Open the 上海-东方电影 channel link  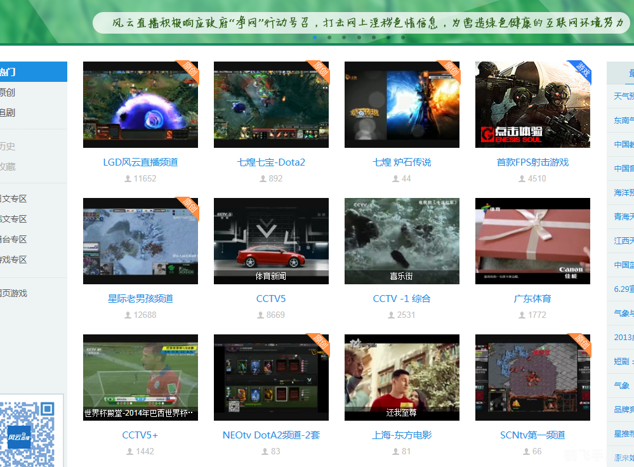tap(402, 435)
